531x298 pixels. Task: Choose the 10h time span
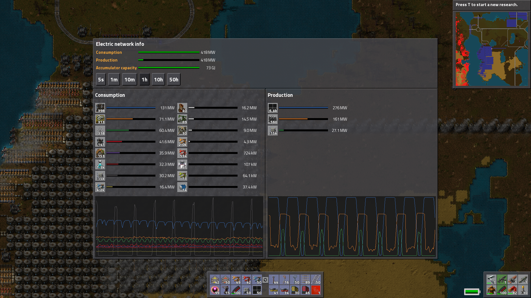pyautogui.click(x=158, y=79)
